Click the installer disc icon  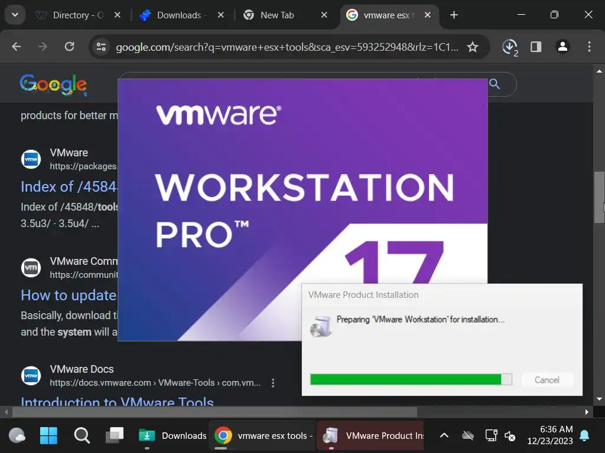coord(321,326)
